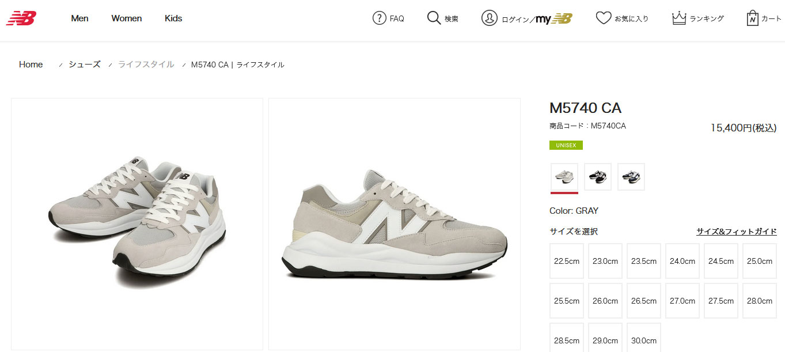This screenshot has height=352, width=785.
Task: Open the pair-of-shoes product image
Action: pos(137,224)
